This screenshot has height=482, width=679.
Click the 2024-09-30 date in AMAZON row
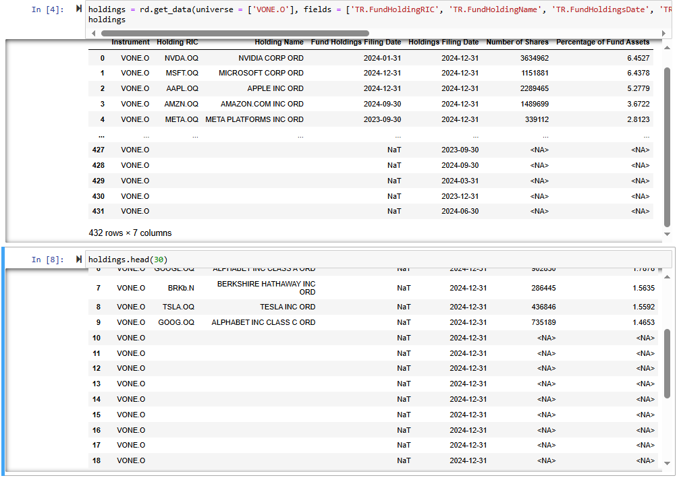382,104
